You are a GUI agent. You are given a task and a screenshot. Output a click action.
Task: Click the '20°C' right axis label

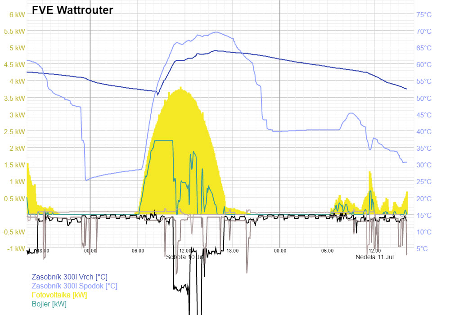(424, 198)
